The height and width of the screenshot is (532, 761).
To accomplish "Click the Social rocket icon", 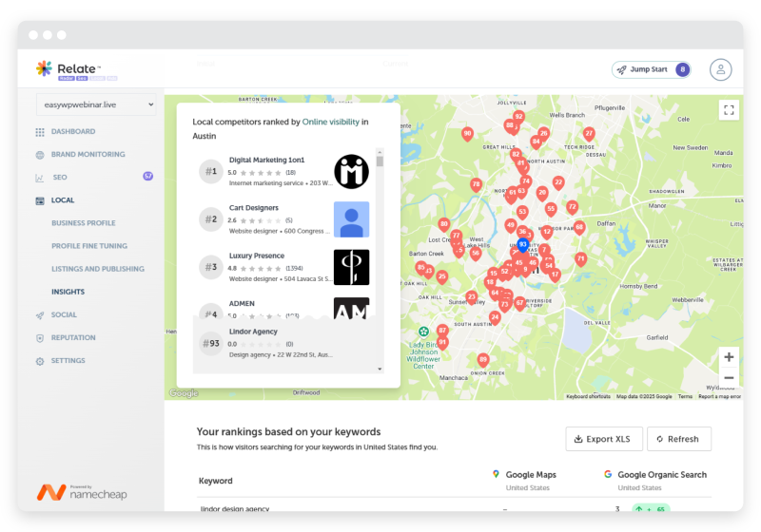I will pos(40,315).
